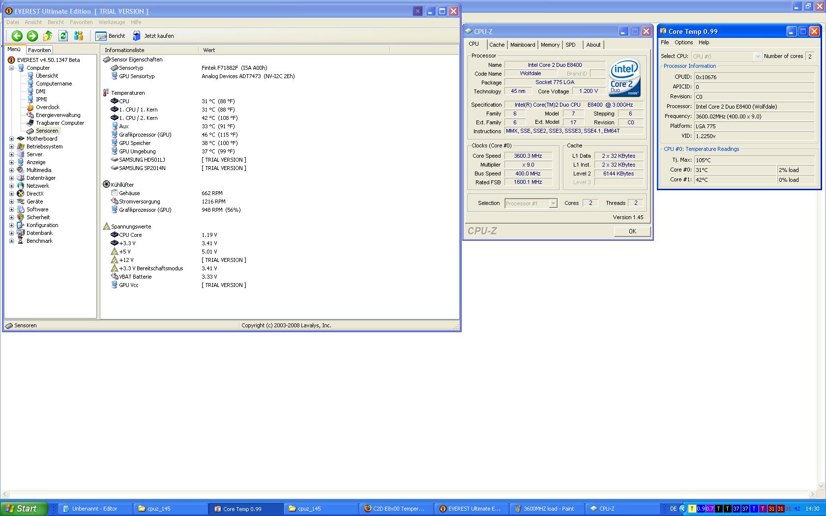This screenshot has height=516, width=826.
Task: Click the OK button in CPU-Z
Action: click(632, 231)
